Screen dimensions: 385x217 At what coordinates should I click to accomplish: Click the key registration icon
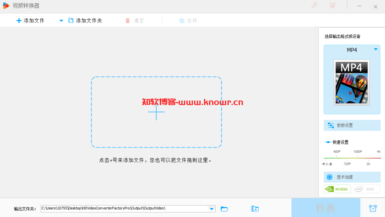(x=314, y=5)
